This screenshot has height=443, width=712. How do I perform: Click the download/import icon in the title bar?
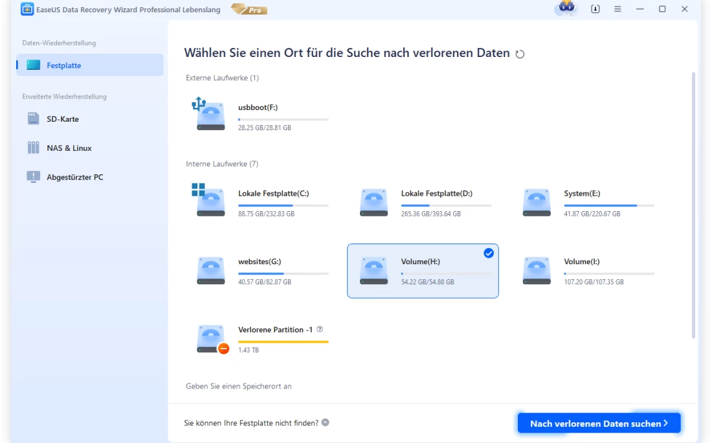(595, 9)
